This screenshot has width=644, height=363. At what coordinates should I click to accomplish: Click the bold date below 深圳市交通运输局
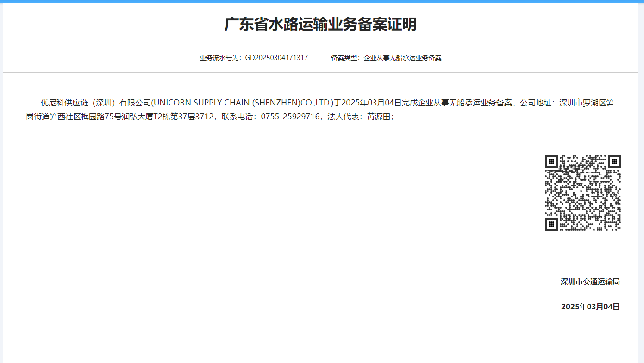click(x=590, y=307)
